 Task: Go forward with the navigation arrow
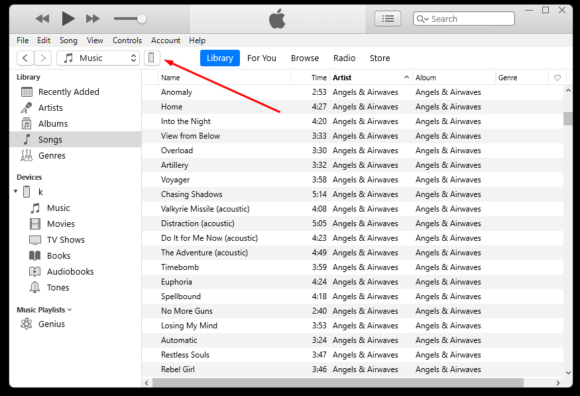43,58
